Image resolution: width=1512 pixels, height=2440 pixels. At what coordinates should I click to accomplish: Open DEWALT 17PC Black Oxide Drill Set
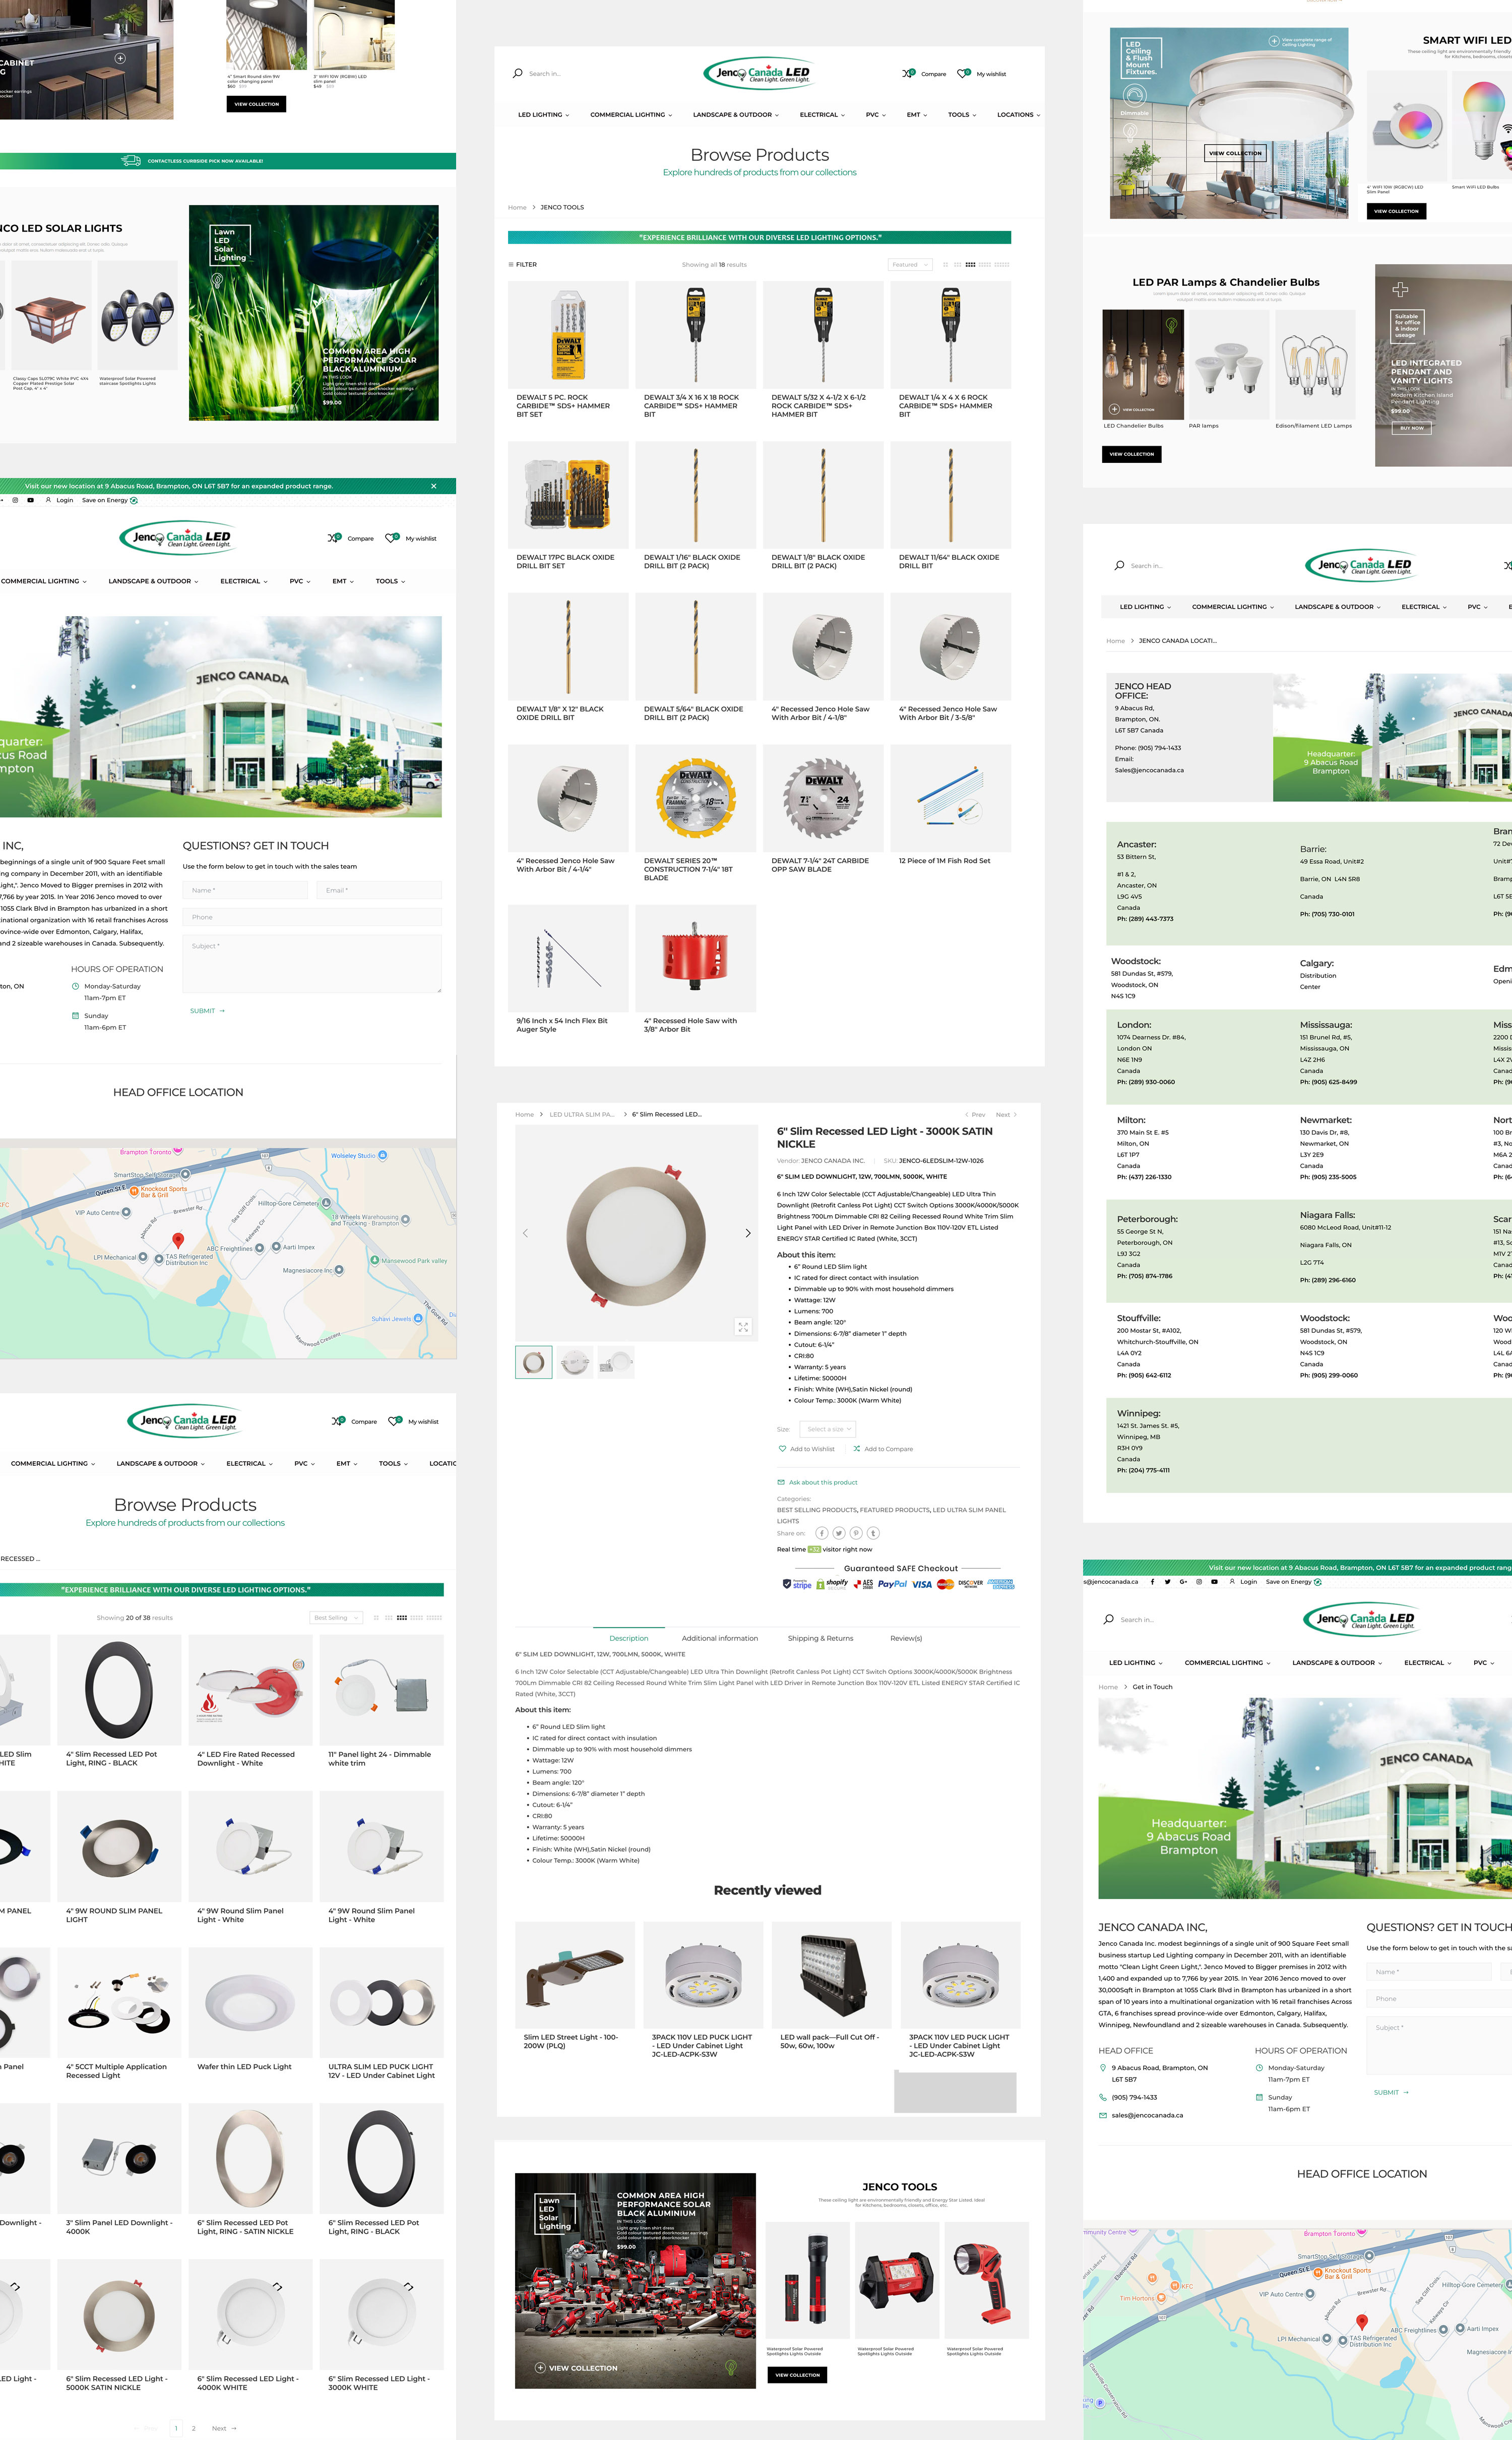tap(568, 494)
